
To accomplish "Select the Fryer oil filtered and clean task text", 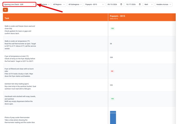I will [19, 72].
